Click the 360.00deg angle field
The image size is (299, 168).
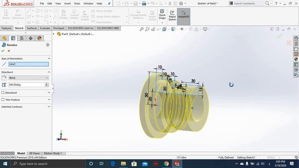(26, 84)
